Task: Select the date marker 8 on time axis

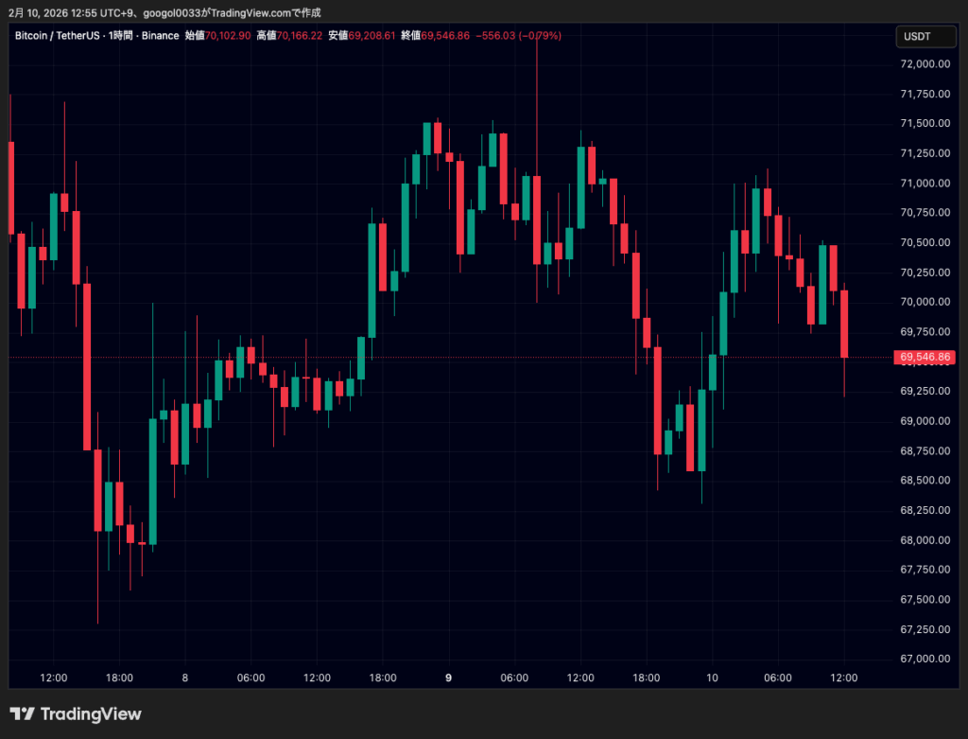Action: [x=185, y=677]
